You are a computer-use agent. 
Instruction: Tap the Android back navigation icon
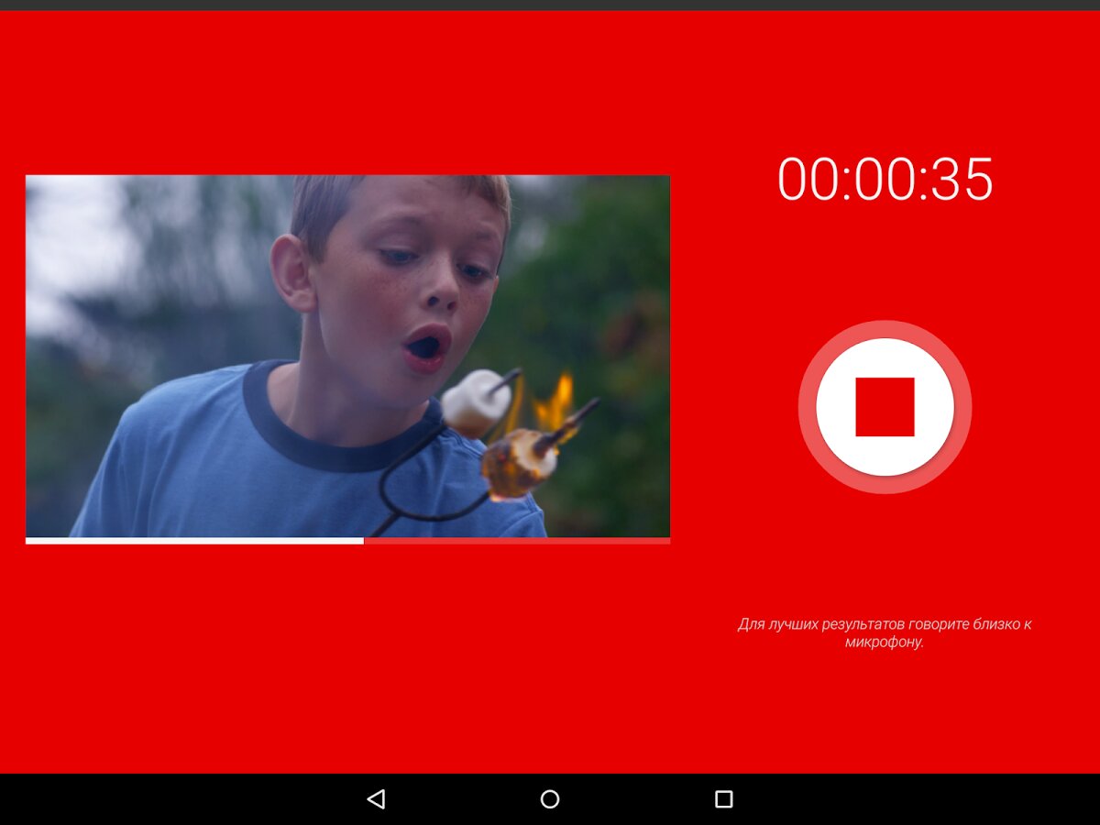point(376,799)
